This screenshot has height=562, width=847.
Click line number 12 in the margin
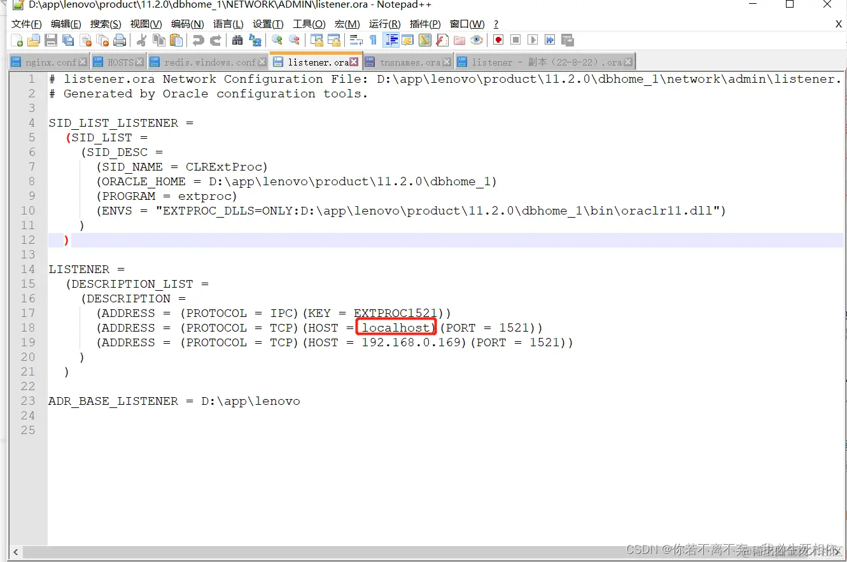[28, 240]
